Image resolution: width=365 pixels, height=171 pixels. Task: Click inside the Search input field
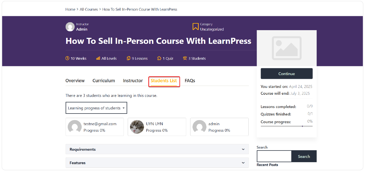[274, 156]
